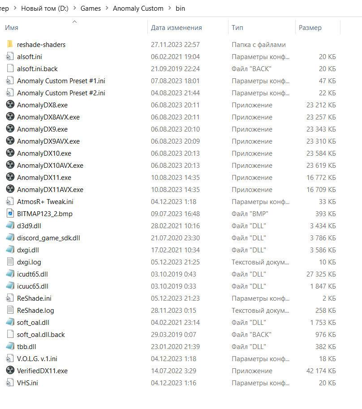
Task: Click the soft_oal.dll file icon
Action: pos(10,322)
